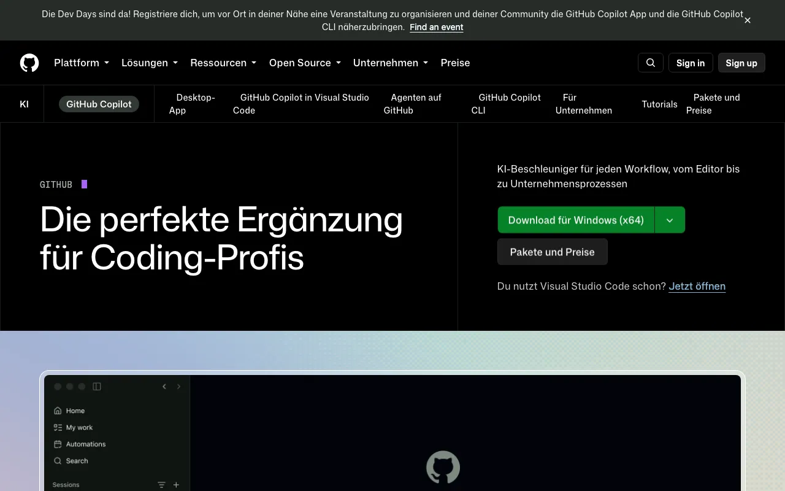Open Home in the app preview sidebar
The image size is (785, 491).
coord(69,411)
